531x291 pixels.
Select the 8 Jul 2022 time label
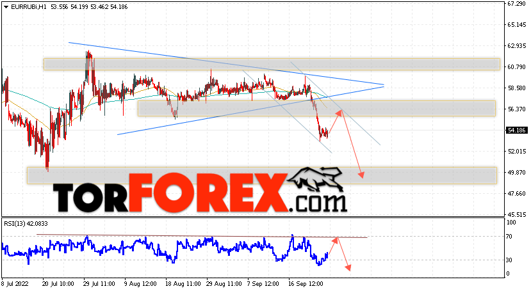point(15,283)
